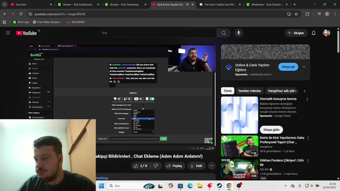
Task: Open browser extensions menu
Action: click(x=307, y=14)
